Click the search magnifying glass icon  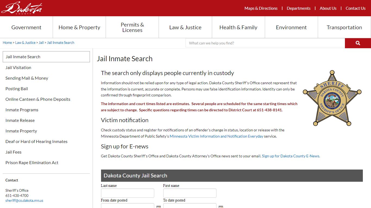coord(357,43)
